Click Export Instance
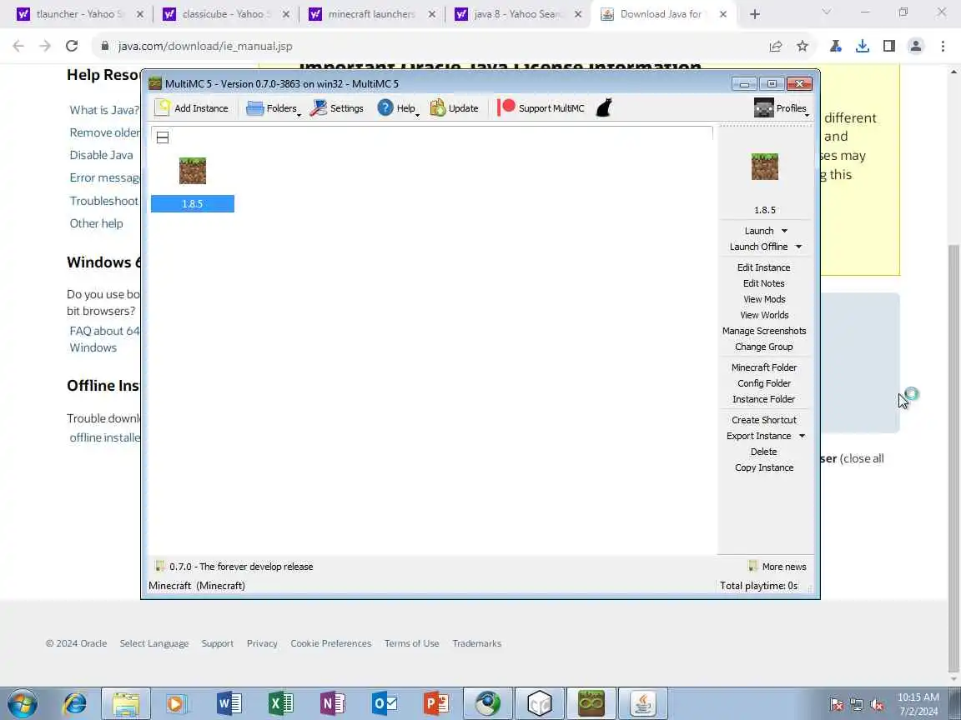This screenshot has height=720, width=961. click(759, 436)
